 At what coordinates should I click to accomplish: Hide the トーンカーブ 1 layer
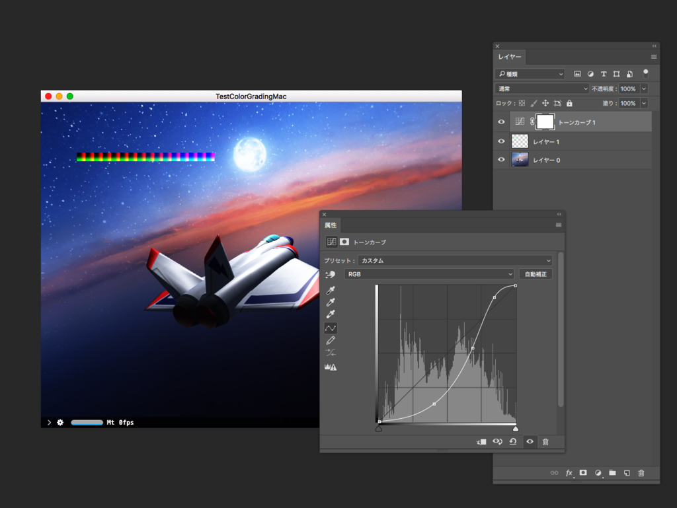tap(501, 122)
